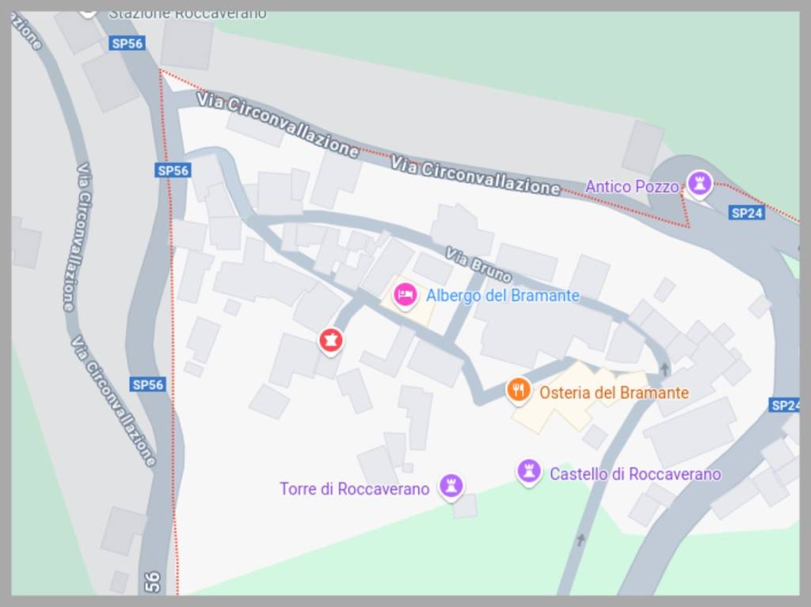Click the SP24 shield at the right edge
Screen dimensions: 811x607
click(x=784, y=405)
